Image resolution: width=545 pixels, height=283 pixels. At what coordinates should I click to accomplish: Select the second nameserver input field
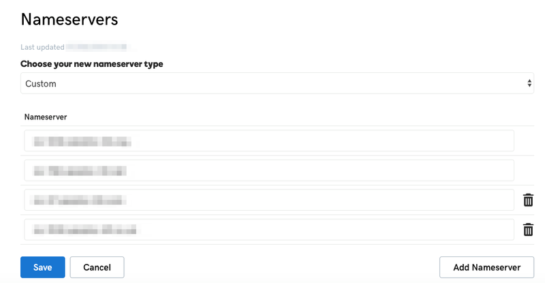click(x=269, y=170)
